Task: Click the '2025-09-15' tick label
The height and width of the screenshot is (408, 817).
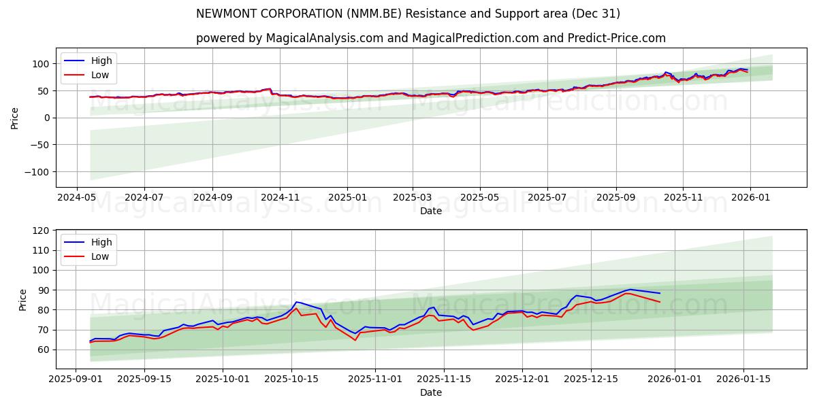Action: tap(144, 379)
